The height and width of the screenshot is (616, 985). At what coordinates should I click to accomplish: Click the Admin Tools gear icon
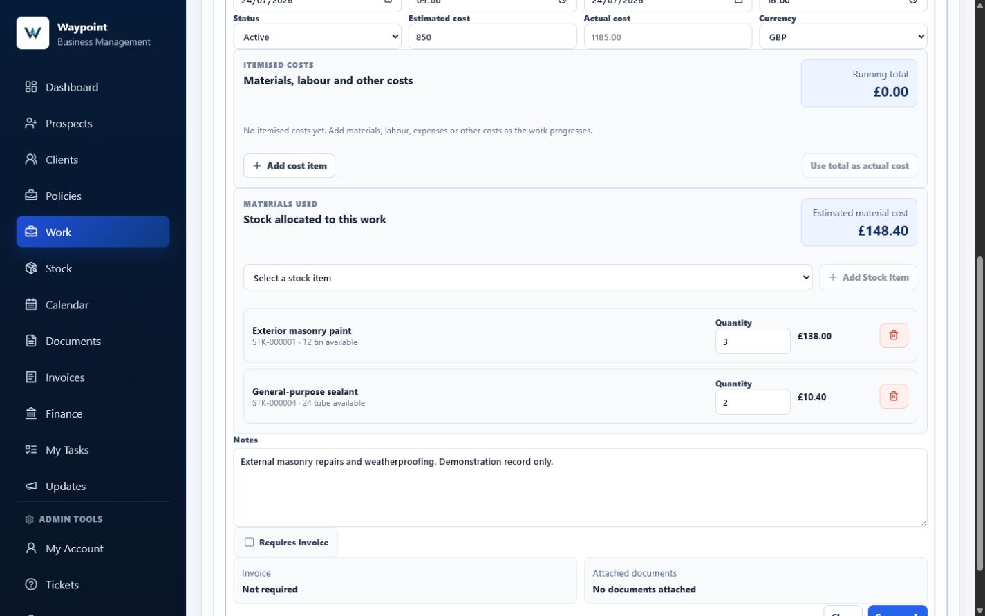29,519
